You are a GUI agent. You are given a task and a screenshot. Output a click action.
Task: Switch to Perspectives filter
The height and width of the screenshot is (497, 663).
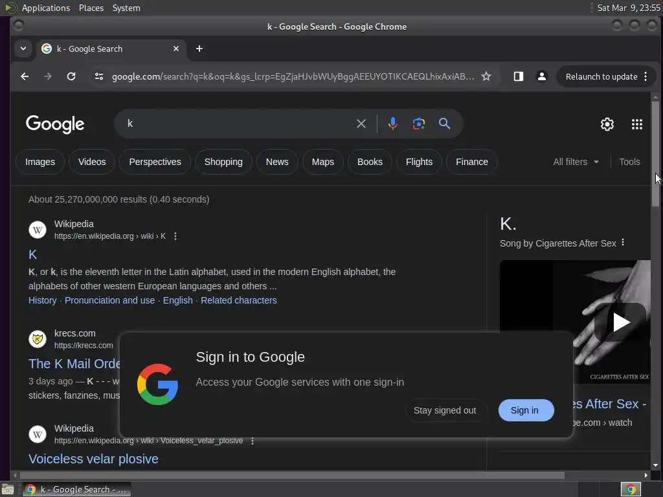[x=155, y=162]
